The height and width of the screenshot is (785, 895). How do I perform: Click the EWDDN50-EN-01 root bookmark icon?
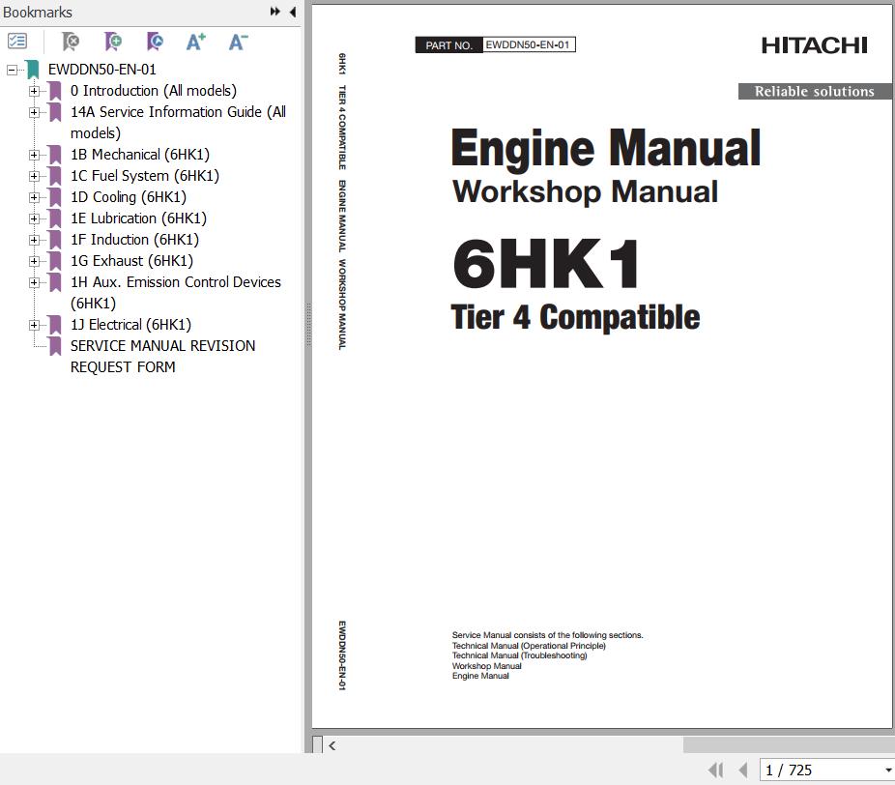pyautogui.click(x=33, y=70)
